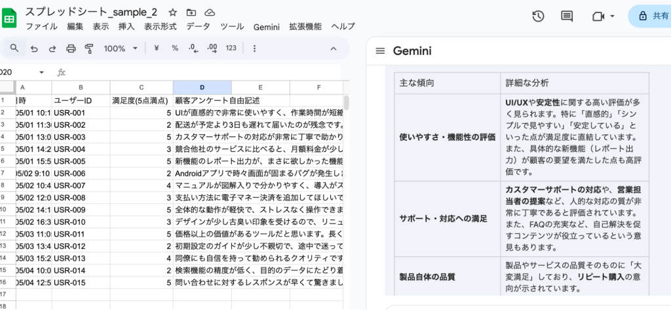671x310 pixels.
Task: Open the camera icon dropdown arrow
Action: [612, 16]
